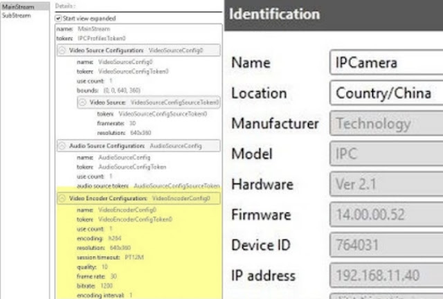Toggle the Start view expanded checkbox

pyautogui.click(x=58, y=19)
